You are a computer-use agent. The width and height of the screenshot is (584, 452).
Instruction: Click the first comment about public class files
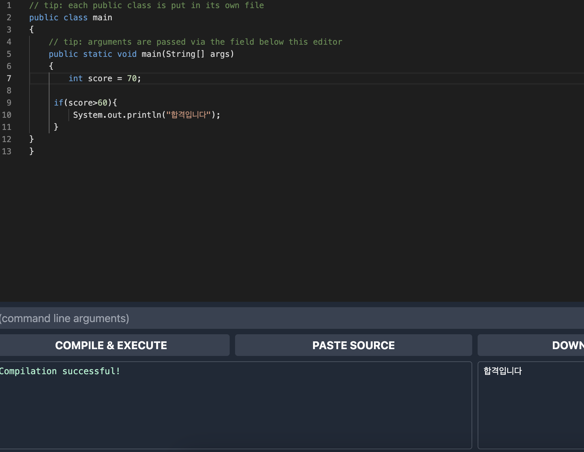146,5
